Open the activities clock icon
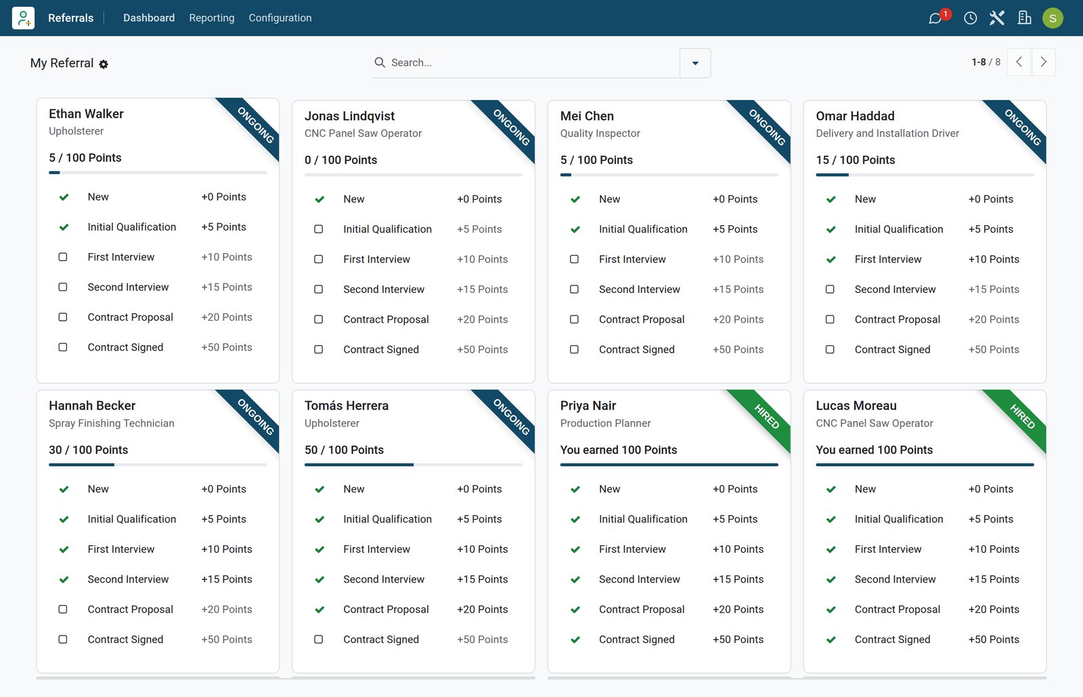Viewport: 1083px width, 697px height. (970, 18)
